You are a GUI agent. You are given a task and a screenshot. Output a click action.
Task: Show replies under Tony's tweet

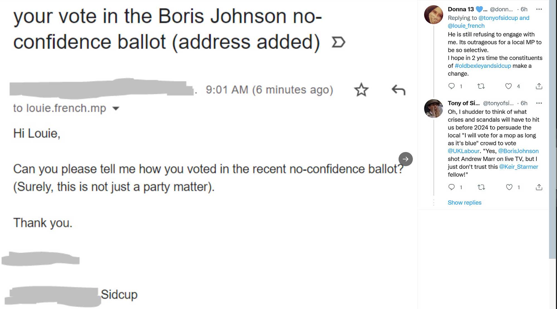tap(464, 202)
